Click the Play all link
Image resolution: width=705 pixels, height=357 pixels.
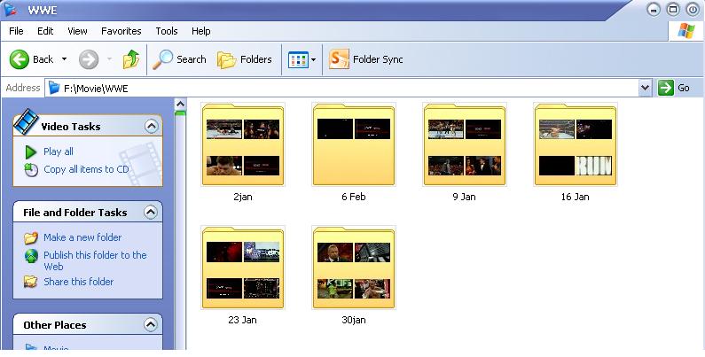59,151
